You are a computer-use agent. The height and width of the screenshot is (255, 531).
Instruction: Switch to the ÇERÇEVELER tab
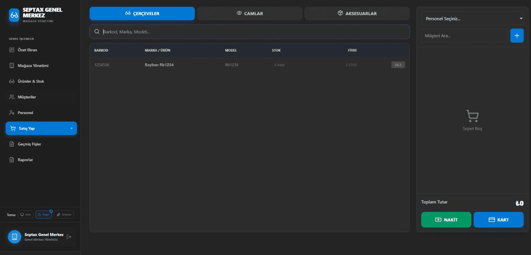click(x=142, y=14)
